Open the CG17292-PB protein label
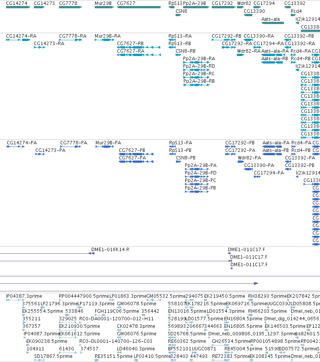This screenshot has height=362, width=320. click(x=240, y=143)
